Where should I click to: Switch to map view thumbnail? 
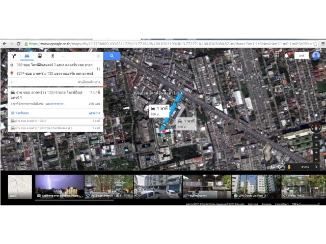point(20,187)
